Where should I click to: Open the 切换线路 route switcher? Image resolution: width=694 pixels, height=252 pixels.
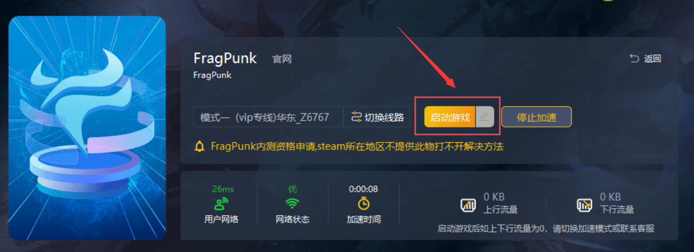click(x=378, y=117)
